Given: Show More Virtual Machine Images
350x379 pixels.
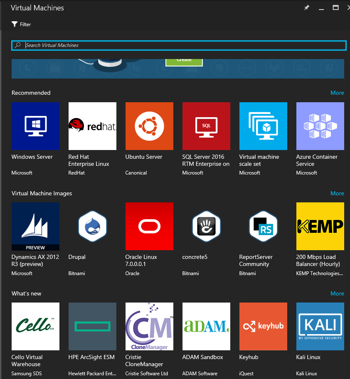Looking at the screenshot, I should pos(337,193).
